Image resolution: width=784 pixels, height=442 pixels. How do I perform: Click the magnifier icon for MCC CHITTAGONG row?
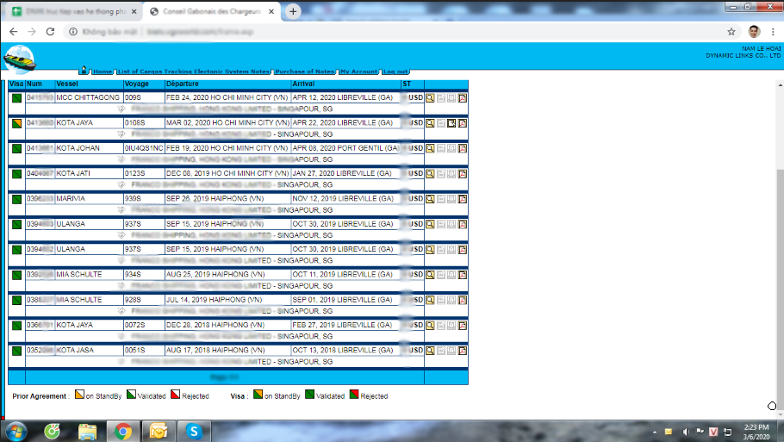click(x=430, y=98)
